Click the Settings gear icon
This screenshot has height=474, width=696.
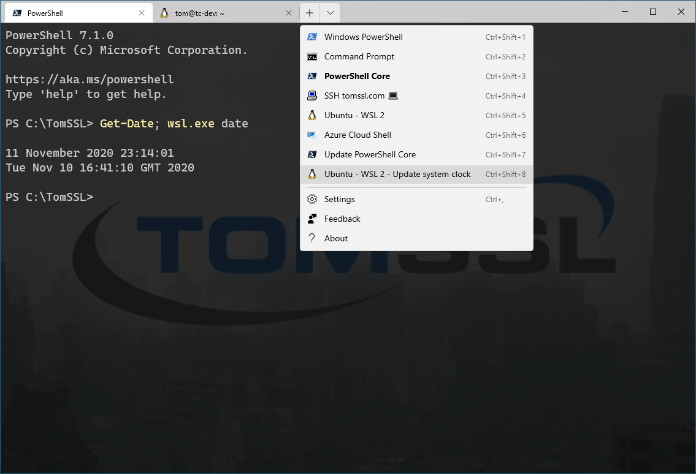312,199
